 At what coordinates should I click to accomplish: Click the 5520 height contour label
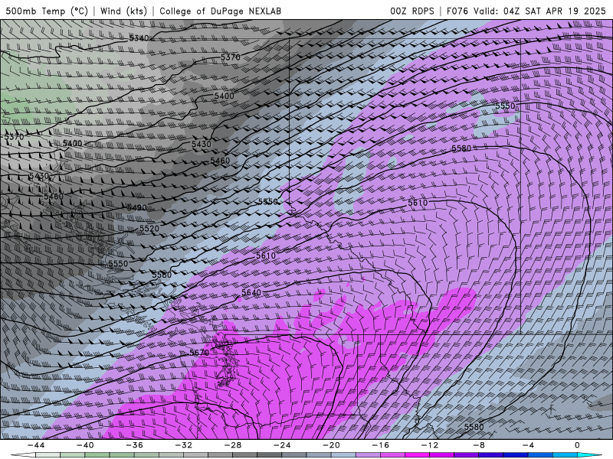tap(149, 229)
